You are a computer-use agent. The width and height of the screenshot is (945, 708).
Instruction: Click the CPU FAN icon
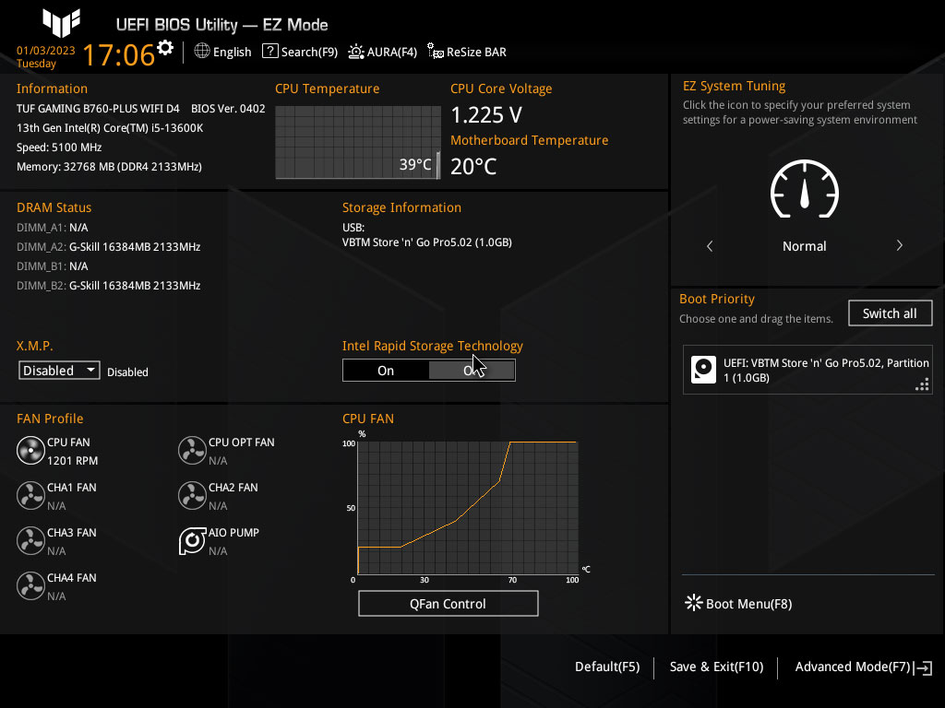coord(30,451)
